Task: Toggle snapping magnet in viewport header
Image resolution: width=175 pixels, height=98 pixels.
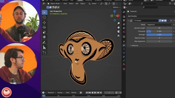Action: pyautogui.click(x=106, y=4)
